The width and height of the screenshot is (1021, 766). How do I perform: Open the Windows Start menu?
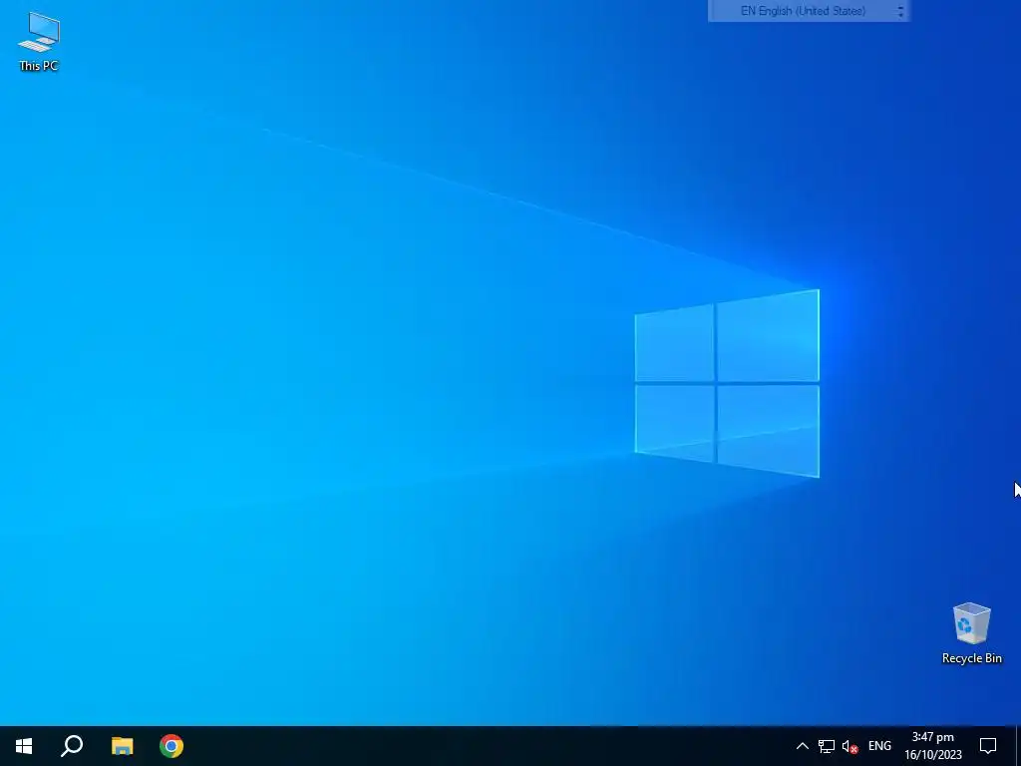24,746
